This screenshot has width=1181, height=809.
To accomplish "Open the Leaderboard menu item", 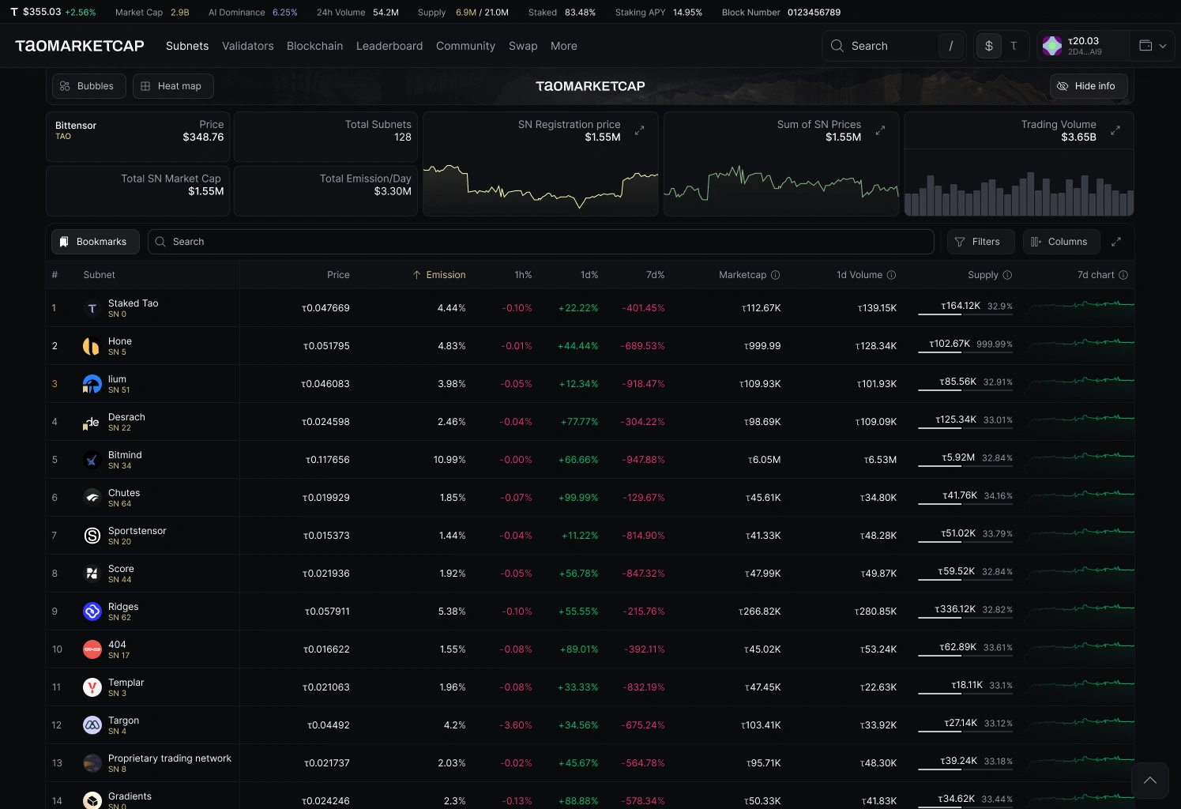I will (x=389, y=46).
